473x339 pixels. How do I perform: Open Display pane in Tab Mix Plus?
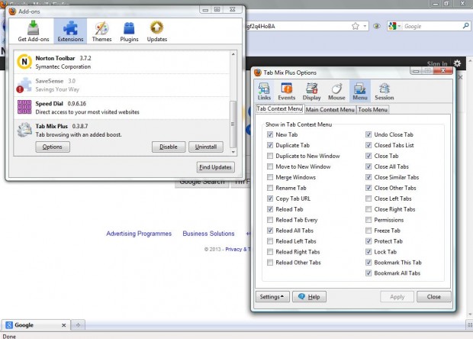click(311, 92)
